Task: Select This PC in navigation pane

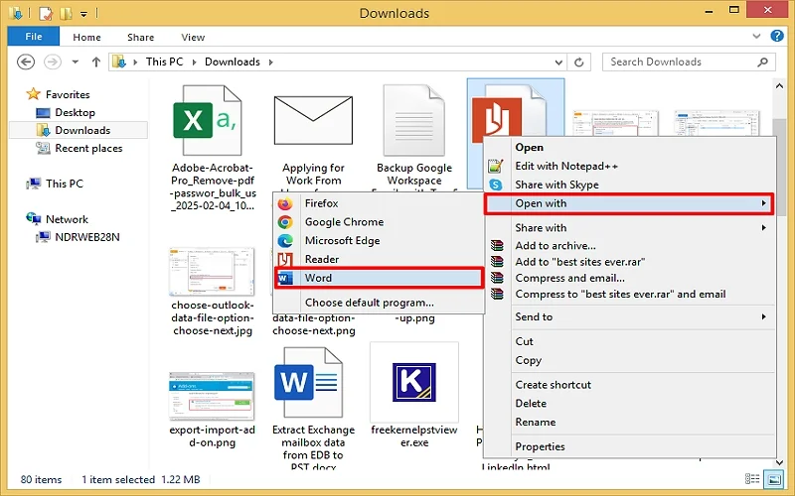Action: 64,184
